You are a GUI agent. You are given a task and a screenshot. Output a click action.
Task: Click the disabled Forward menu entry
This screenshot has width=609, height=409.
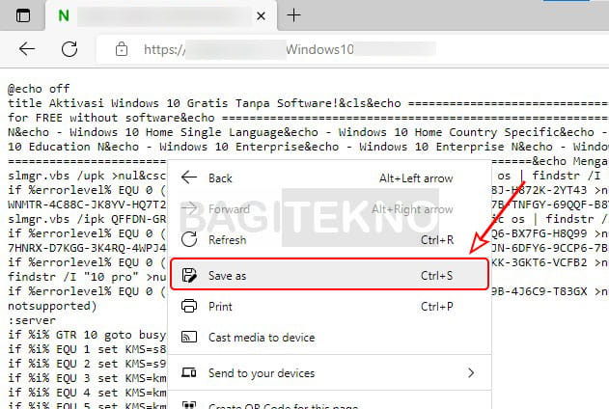pos(228,209)
